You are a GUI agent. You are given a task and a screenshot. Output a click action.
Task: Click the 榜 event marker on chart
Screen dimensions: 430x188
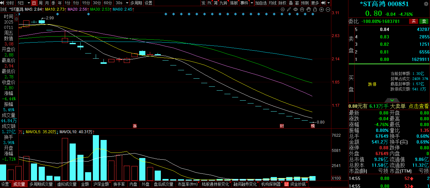312,126
